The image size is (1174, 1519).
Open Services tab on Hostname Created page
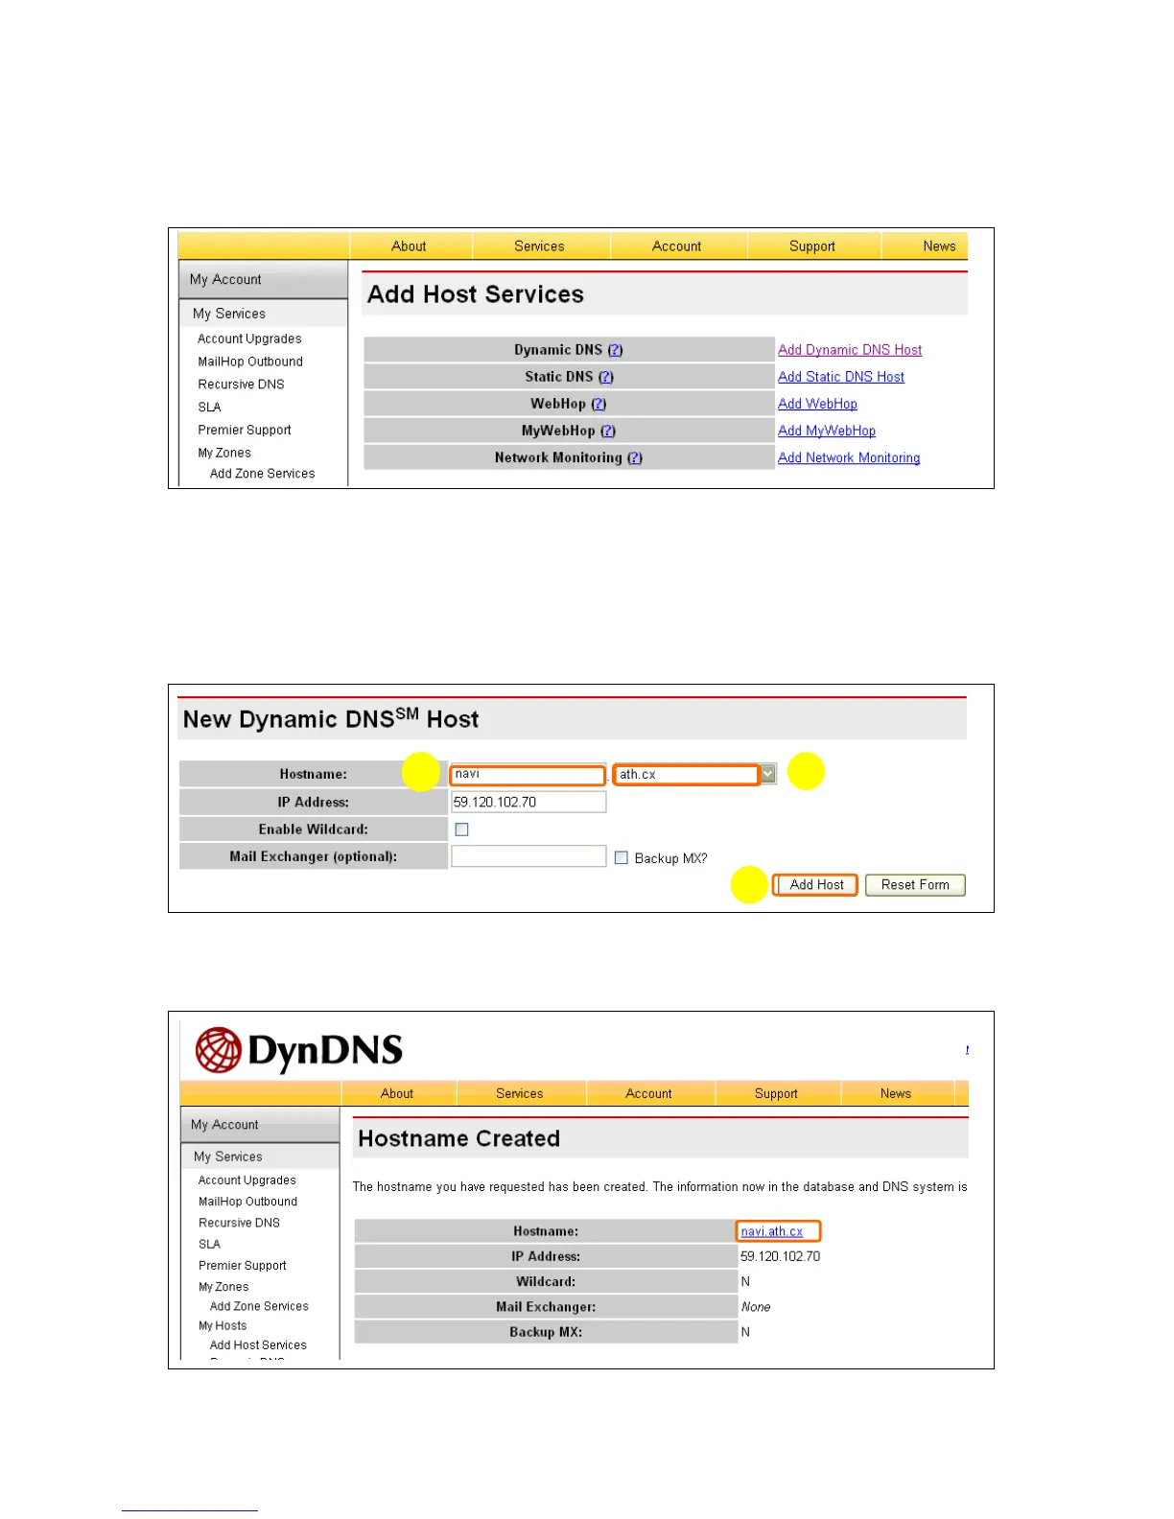(520, 1093)
